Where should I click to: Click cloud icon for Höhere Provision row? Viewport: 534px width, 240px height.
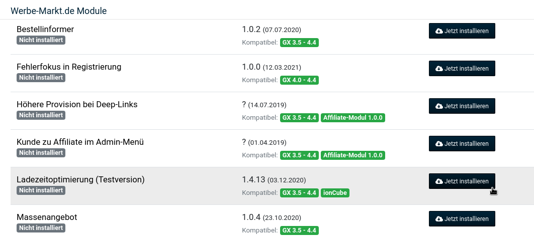(439, 106)
